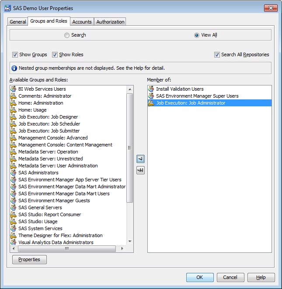This screenshot has height=289, width=282.
Task: Select SAS Administrators group text
Action: coord(38,173)
